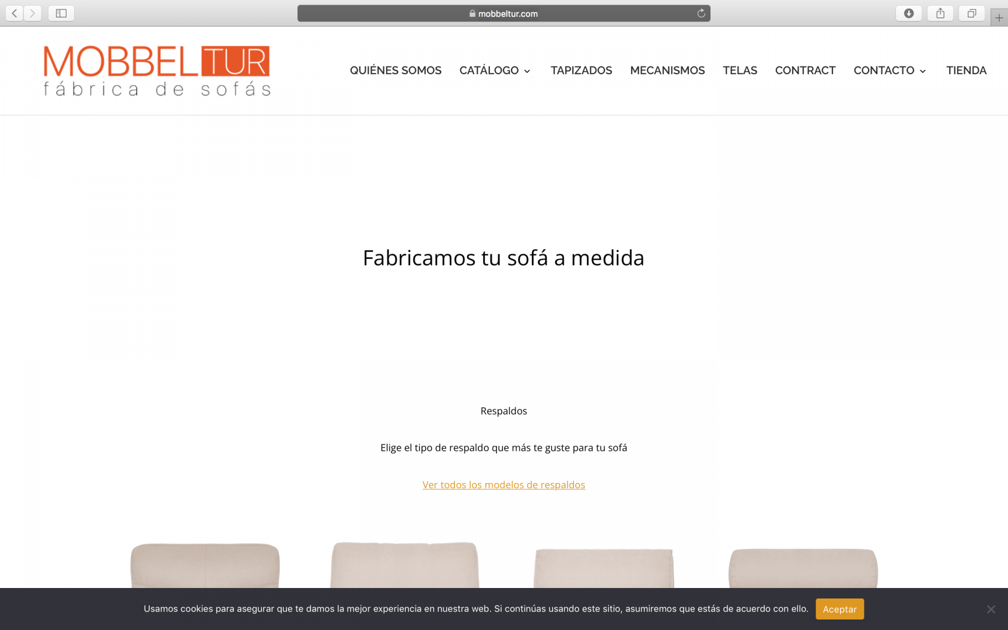Open the Safari downloads icon

[x=909, y=13]
